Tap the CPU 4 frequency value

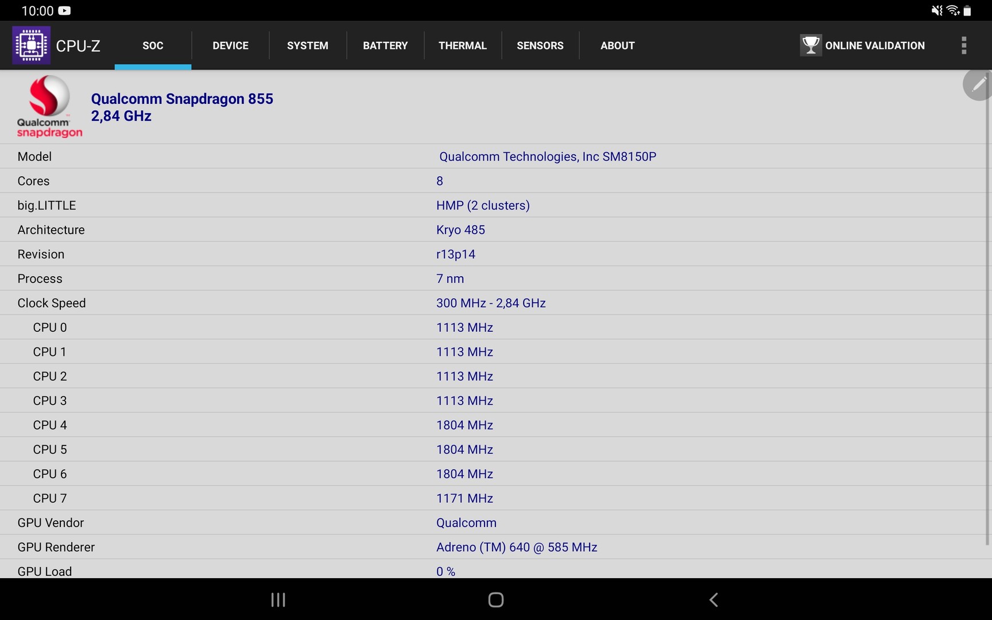click(464, 425)
